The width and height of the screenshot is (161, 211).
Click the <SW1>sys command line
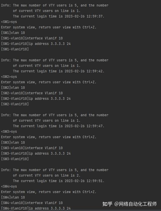9,22
